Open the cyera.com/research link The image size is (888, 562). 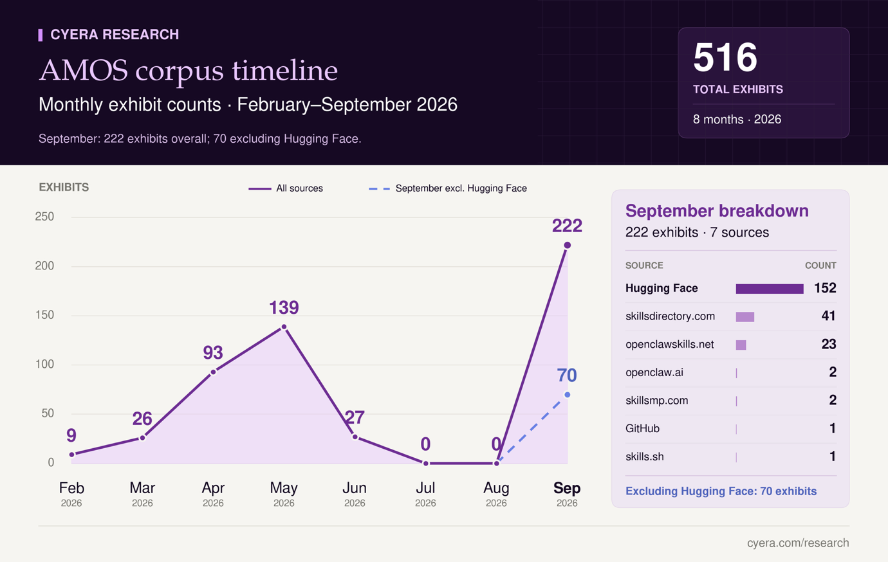[x=798, y=543]
